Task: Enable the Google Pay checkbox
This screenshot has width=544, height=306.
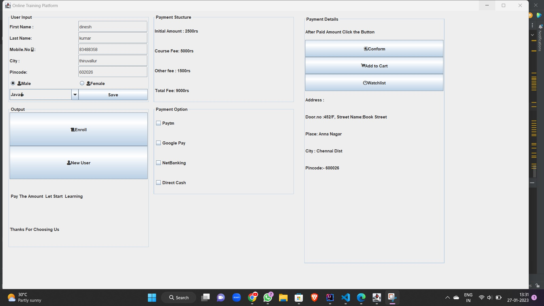Action: click(x=158, y=143)
